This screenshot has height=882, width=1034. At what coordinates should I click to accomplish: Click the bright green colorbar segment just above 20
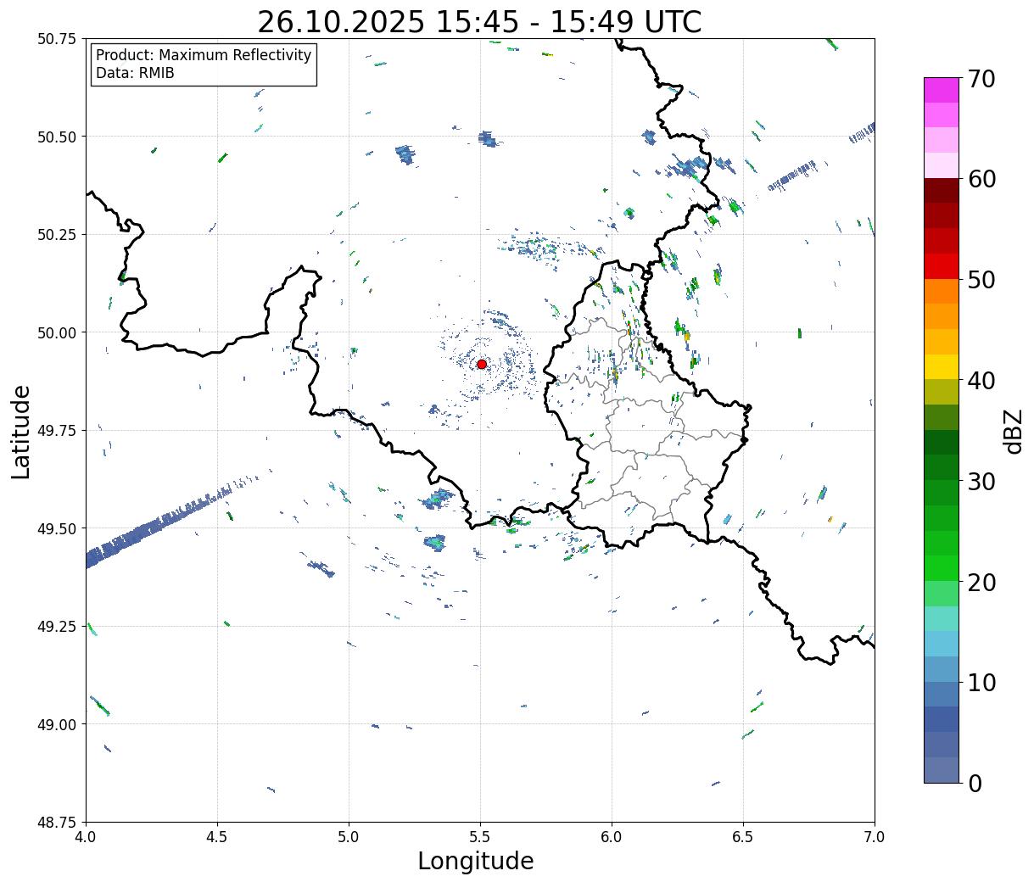942,569
